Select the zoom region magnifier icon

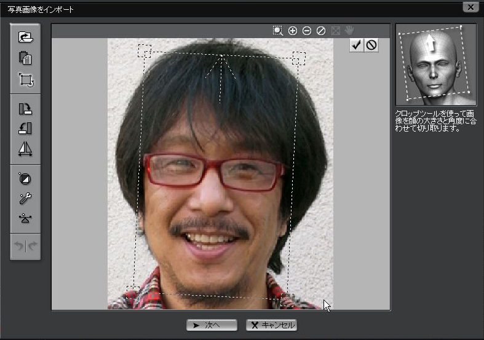tap(278, 31)
